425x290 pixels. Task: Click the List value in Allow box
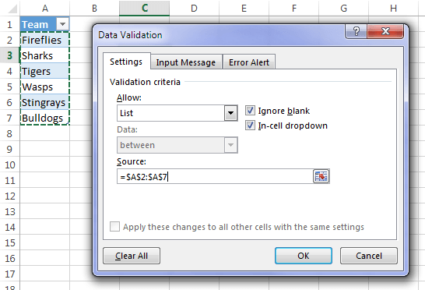point(126,113)
